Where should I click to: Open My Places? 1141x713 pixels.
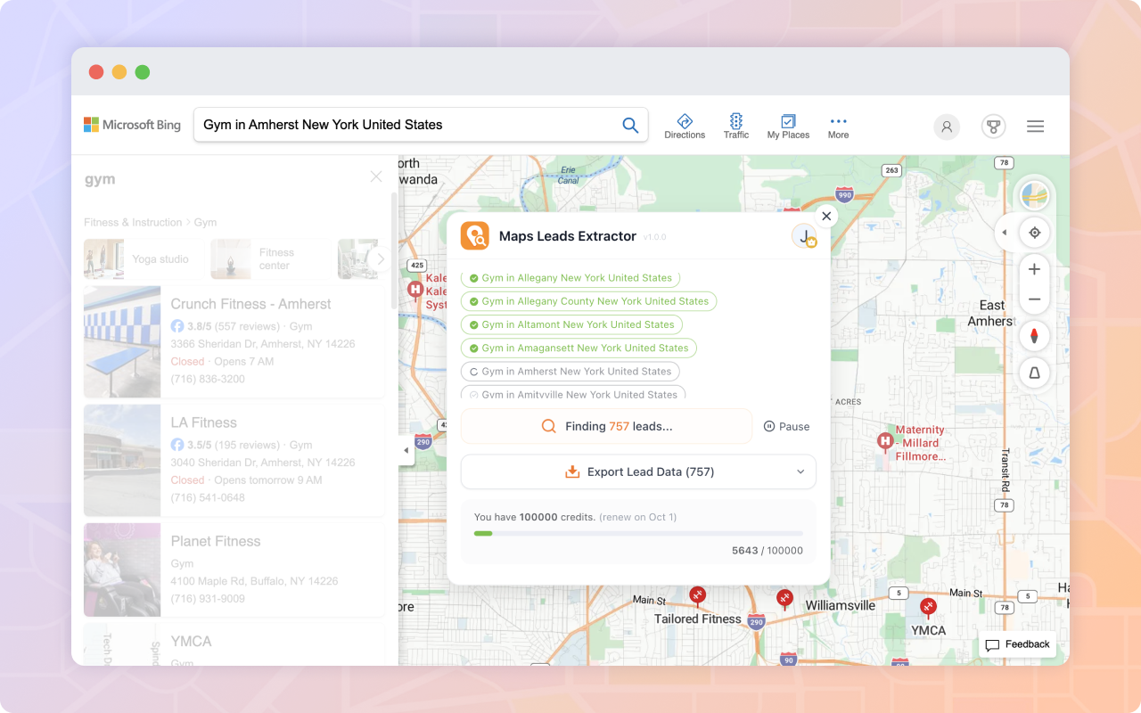click(788, 126)
